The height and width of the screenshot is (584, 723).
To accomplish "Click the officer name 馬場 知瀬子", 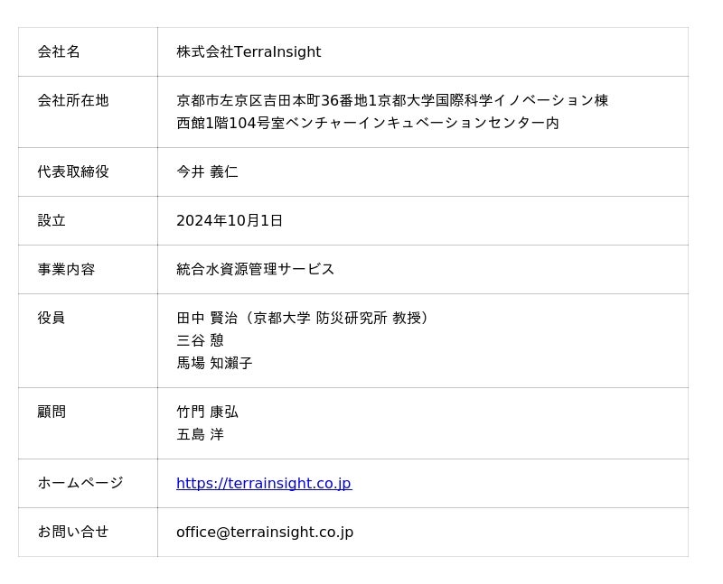I will click(214, 363).
